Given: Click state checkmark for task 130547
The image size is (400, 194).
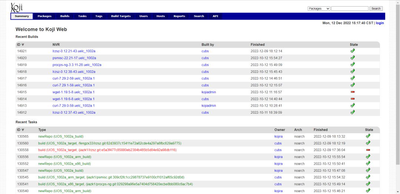Looking at the screenshot, I should pyautogui.click(x=368, y=170).
